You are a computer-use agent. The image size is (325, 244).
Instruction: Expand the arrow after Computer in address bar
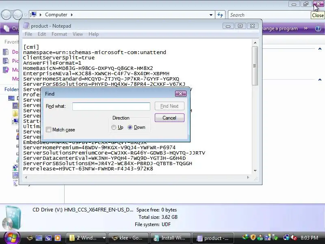click(72, 15)
